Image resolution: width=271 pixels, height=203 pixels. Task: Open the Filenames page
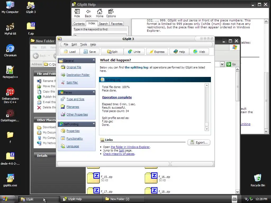click(x=73, y=107)
